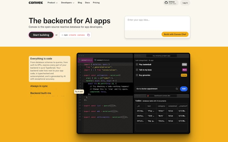This screenshot has width=228, height=142.
Task: Click Build with Convex Chef
Action: (175, 34)
